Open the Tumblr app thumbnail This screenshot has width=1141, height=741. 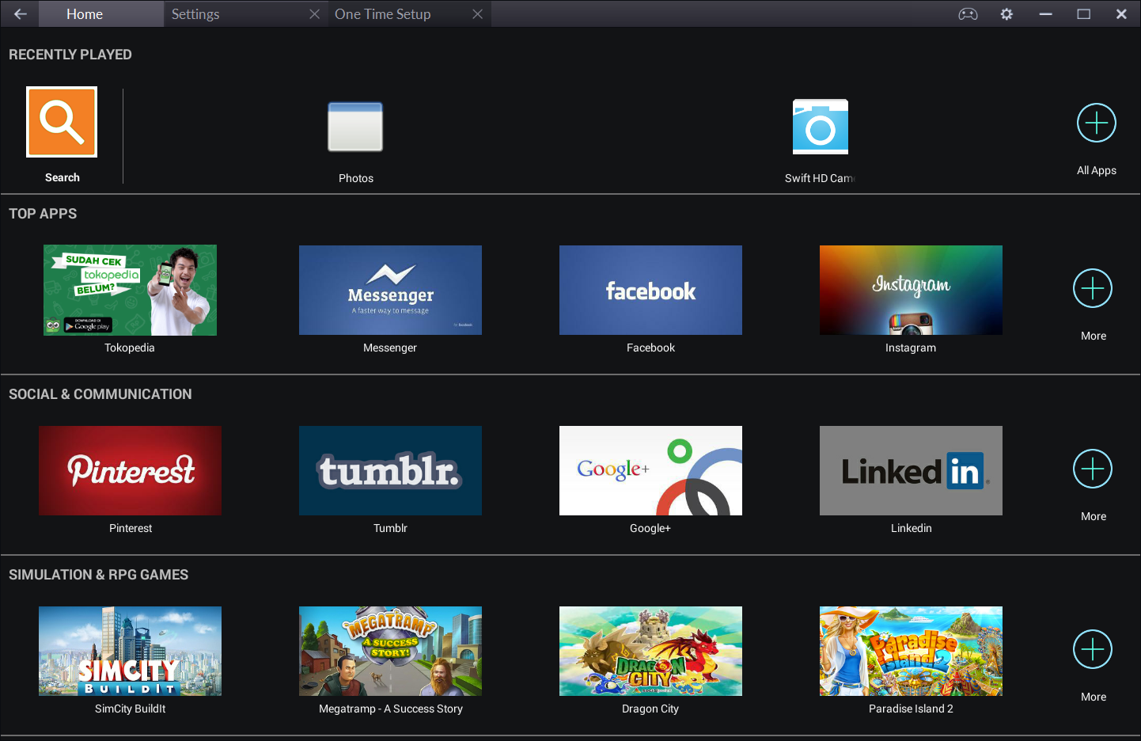tap(390, 470)
